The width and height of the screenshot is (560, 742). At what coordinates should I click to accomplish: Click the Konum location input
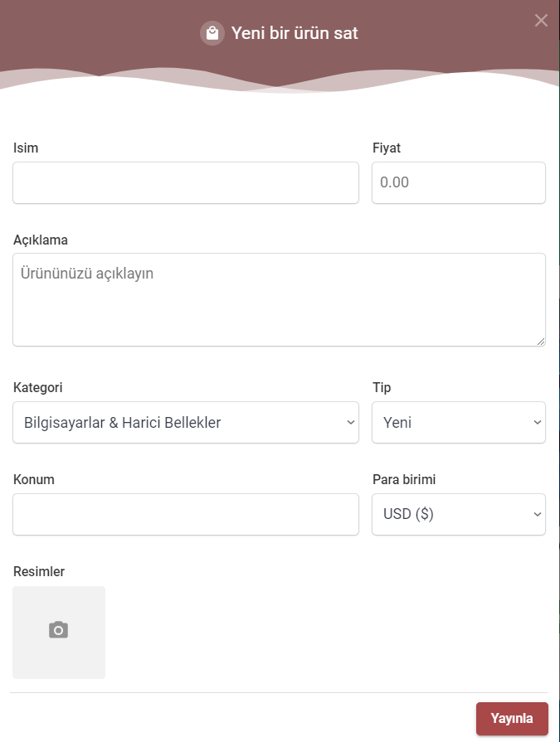186,514
